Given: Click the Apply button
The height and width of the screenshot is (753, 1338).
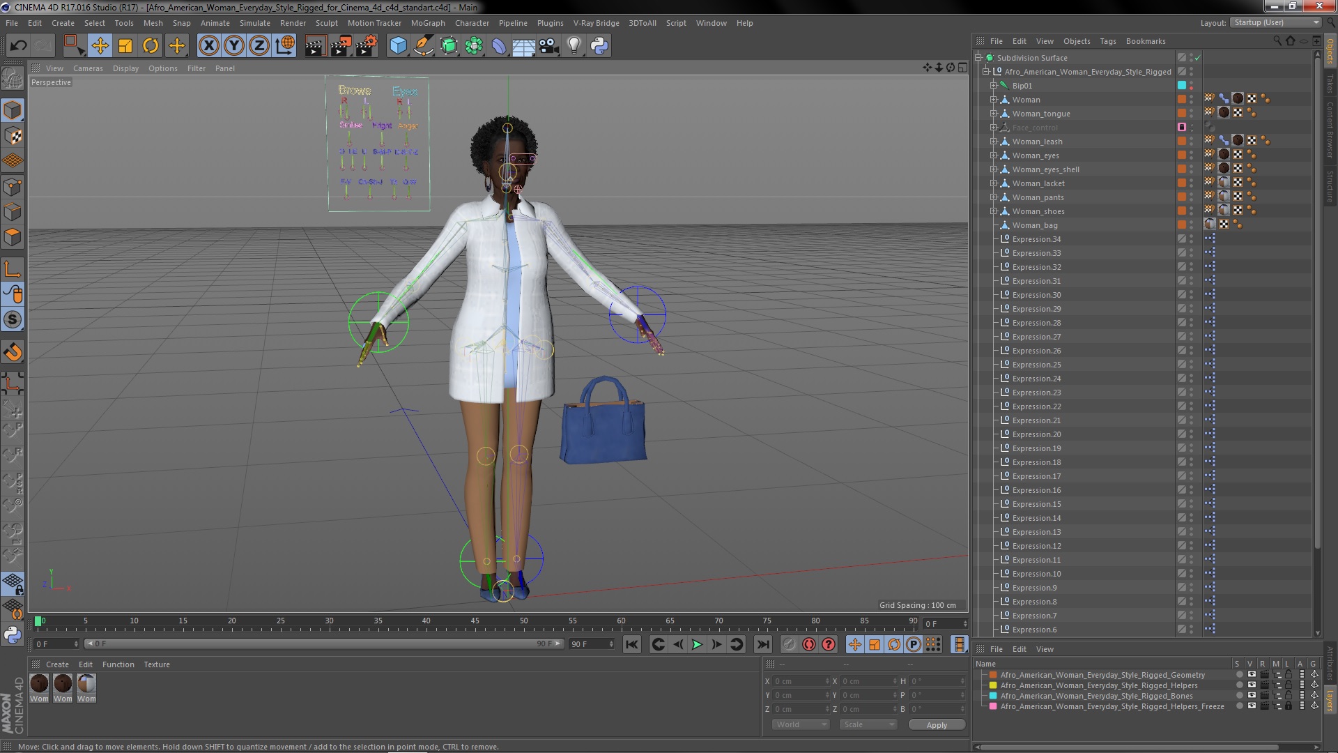Looking at the screenshot, I should [x=937, y=724].
